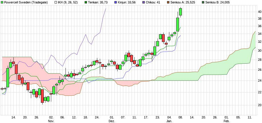The height and width of the screenshot is (123, 262).
Task: Click the Dez. month label
Action: (x=112, y=121)
